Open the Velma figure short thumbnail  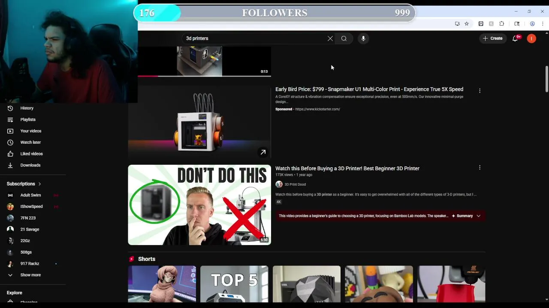click(x=162, y=284)
